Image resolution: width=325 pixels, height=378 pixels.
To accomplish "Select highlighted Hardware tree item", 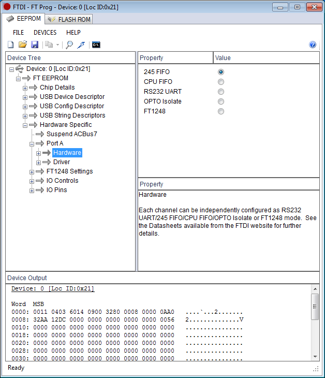I will [67, 153].
